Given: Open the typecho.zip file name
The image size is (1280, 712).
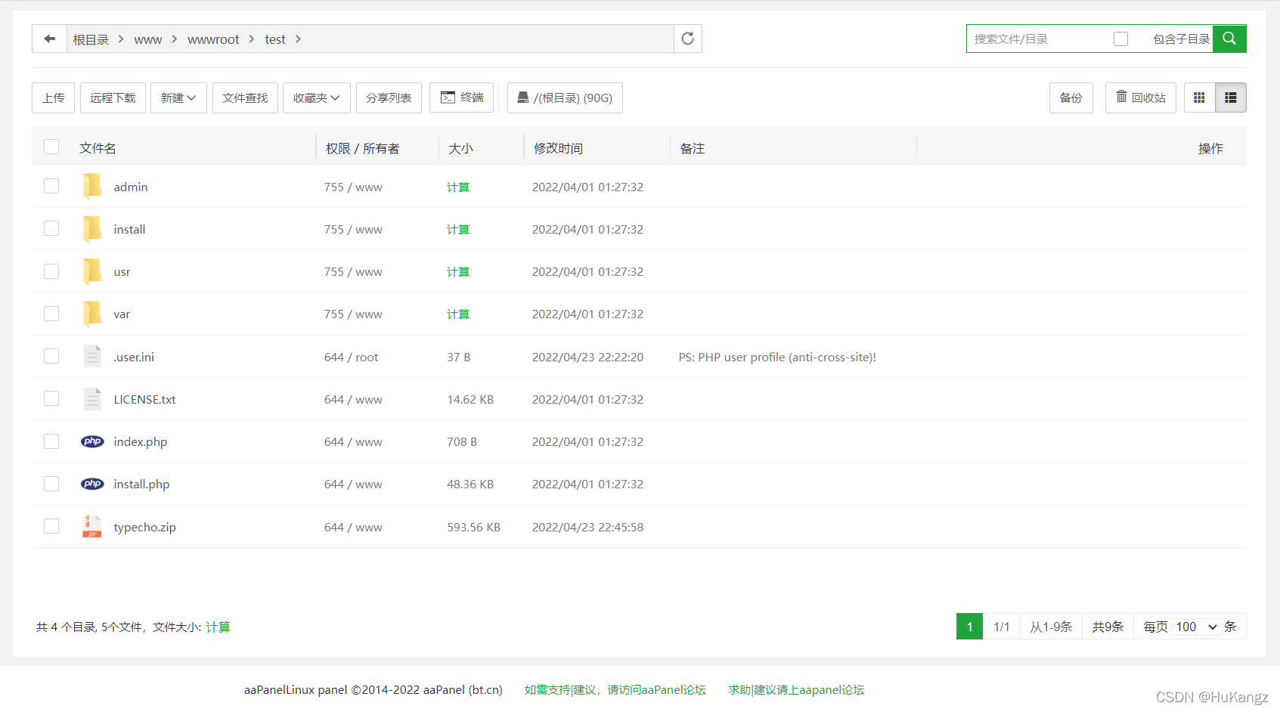Looking at the screenshot, I should point(144,527).
